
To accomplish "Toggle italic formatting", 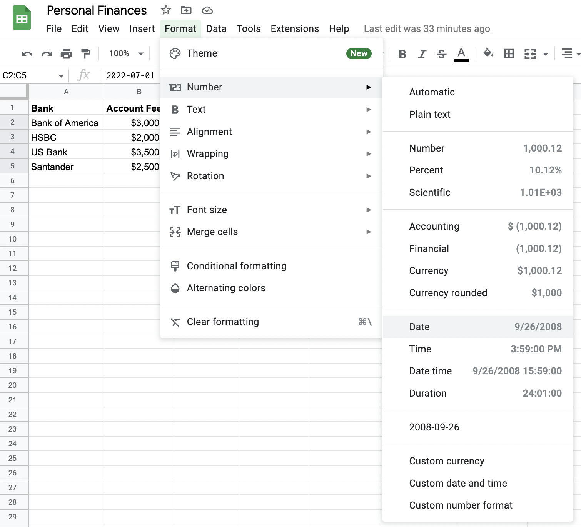I will coord(422,54).
